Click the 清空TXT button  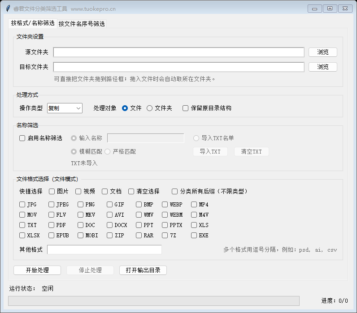pos(251,152)
